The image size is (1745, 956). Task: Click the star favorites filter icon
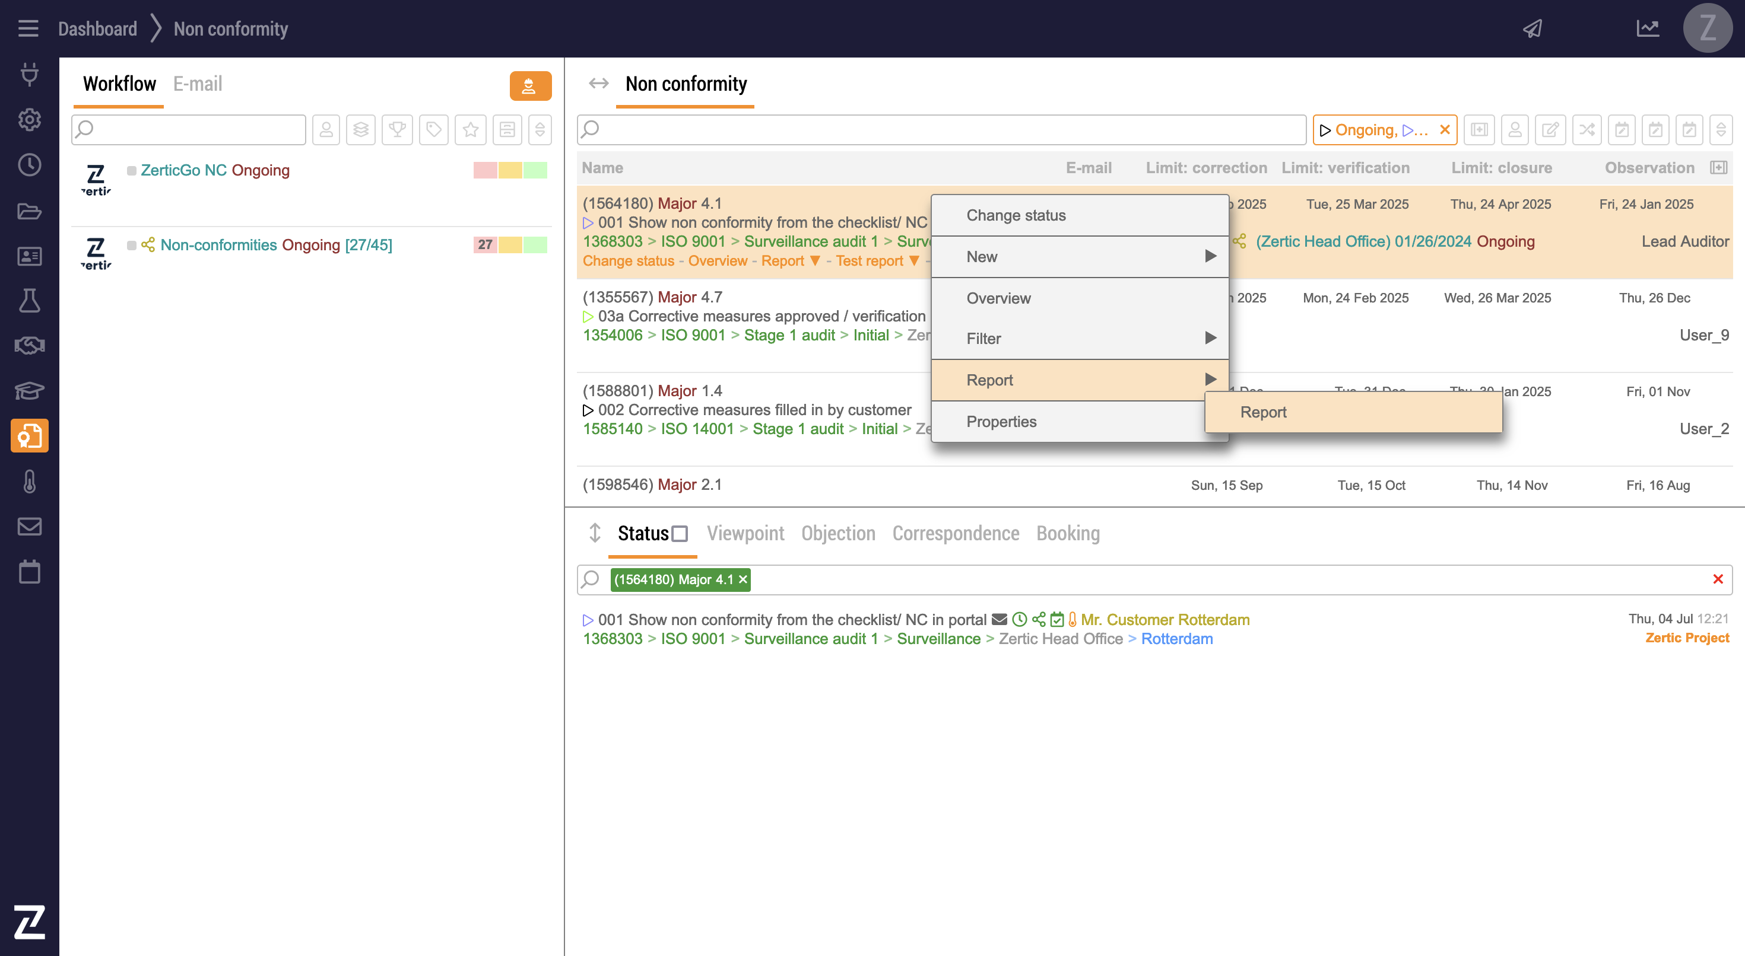point(471,129)
